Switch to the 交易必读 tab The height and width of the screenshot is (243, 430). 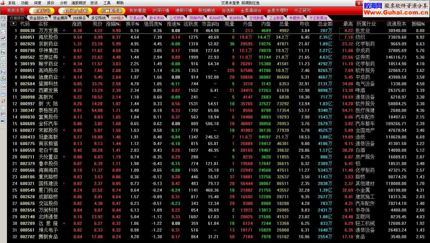(x=136, y=18)
